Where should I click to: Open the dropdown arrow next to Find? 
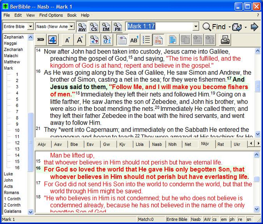[229, 27]
